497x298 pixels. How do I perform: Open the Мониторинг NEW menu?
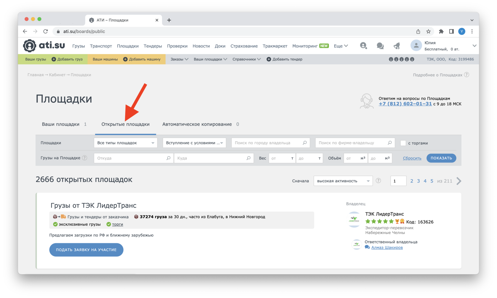click(x=310, y=46)
